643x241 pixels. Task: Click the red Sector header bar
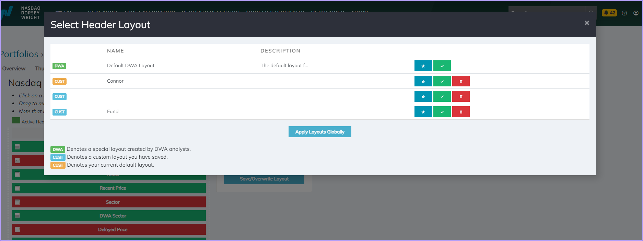pyautogui.click(x=109, y=202)
